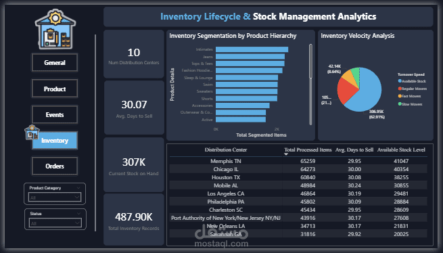Click the warehouse logo icon at top
Screen dimensions: 443x253
[x=55, y=29]
